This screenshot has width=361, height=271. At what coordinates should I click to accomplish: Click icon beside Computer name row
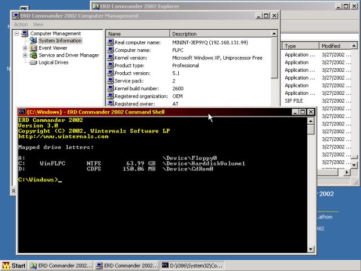click(111, 50)
